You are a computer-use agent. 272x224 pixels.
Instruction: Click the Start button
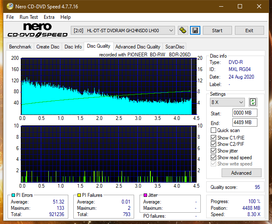tap(217, 31)
